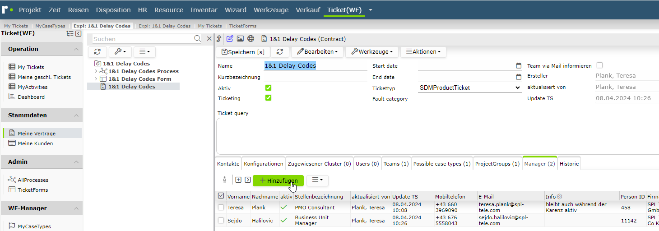Click the contract document icon before the title
The height and width of the screenshot is (231, 659).
point(264,39)
